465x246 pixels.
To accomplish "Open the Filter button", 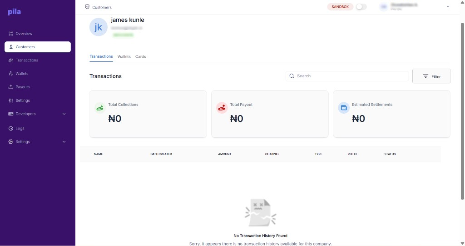I will tap(431, 76).
